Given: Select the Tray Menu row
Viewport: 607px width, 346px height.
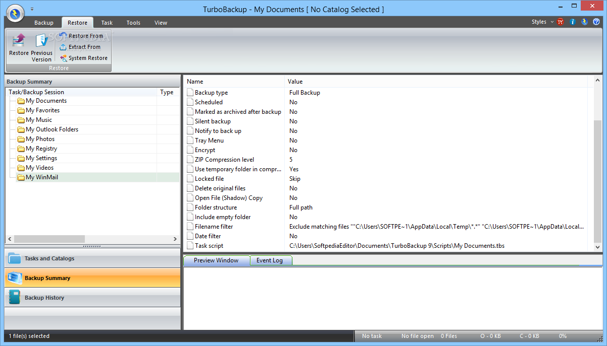Looking at the screenshot, I should pyautogui.click(x=388, y=141).
